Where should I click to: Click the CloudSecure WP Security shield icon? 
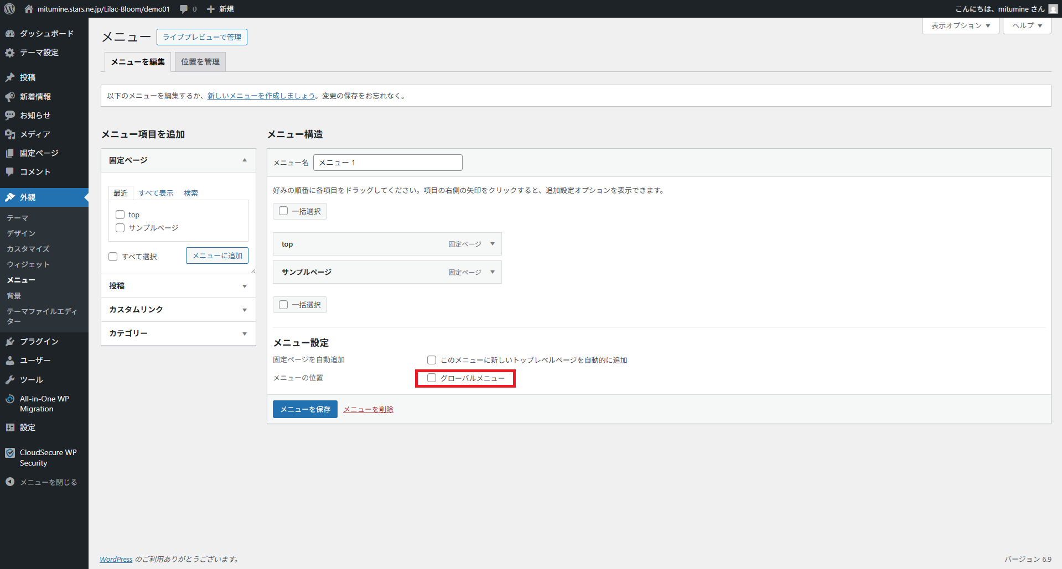pos(10,453)
